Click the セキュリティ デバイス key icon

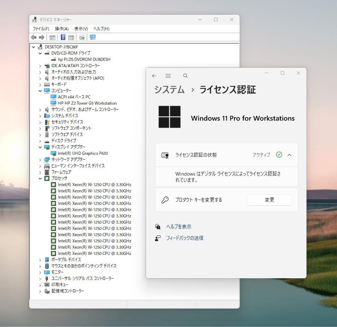(x=47, y=122)
